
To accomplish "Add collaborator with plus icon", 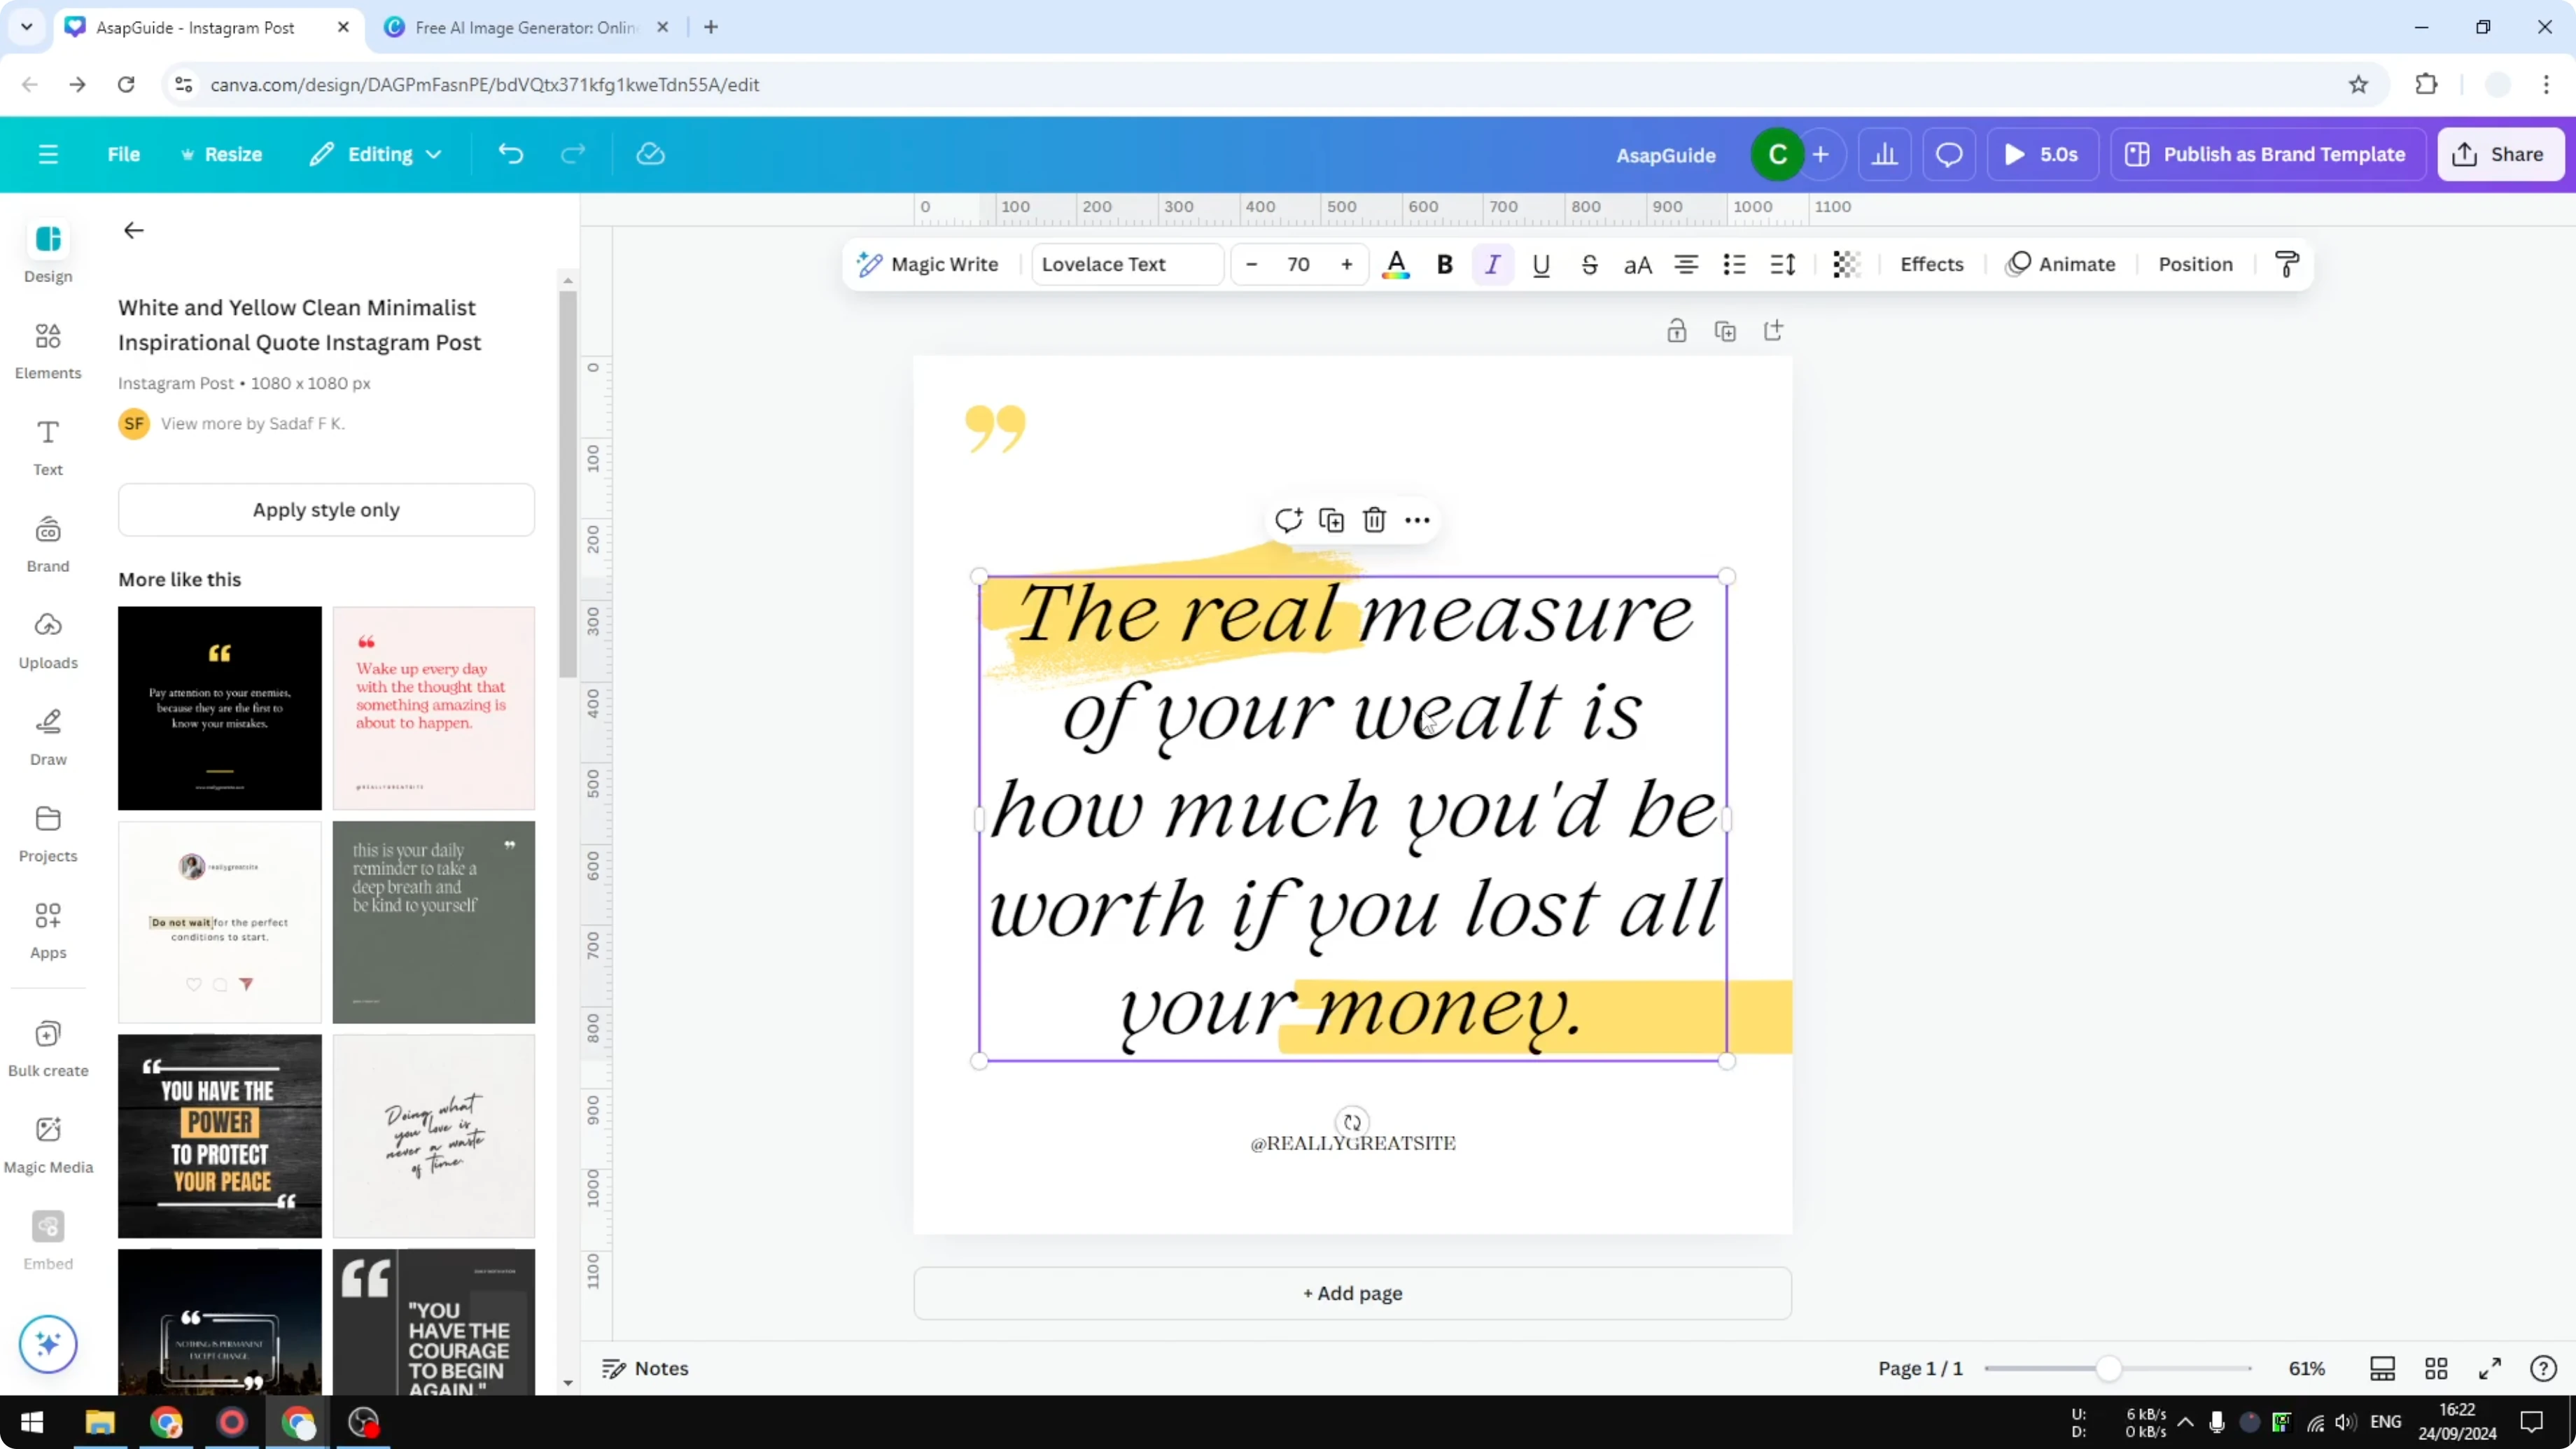I will coord(1821,155).
